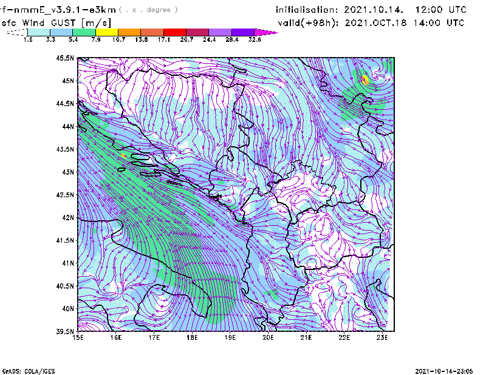Click the initialisation date "2021.10.14."
The width and height of the screenshot is (486, 375).
pos(374,10)
